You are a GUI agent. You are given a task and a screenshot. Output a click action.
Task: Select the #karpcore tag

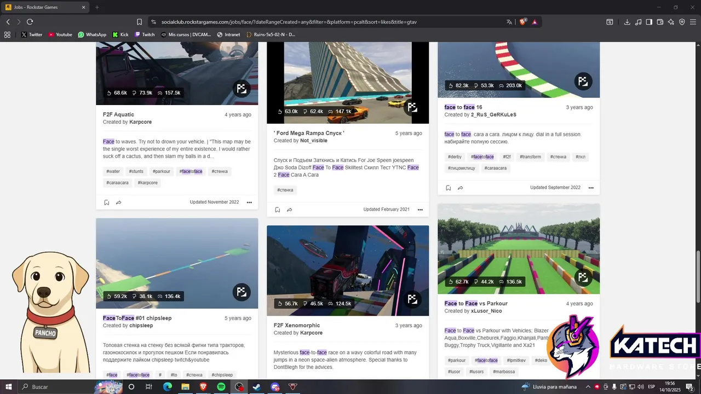148,183
